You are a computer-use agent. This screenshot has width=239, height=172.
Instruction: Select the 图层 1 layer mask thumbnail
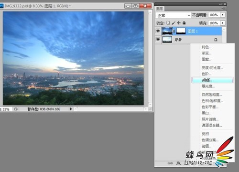[181, 31]
